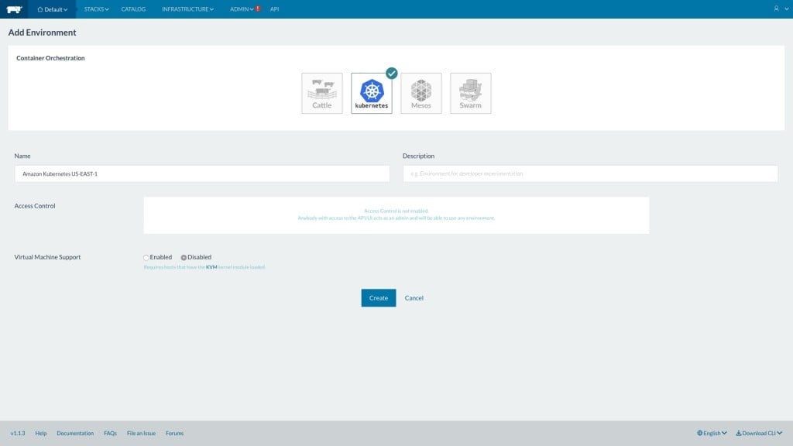Select the Swarm orchestration icon
The width and height of the screenshot is (793, 446).
pyautogui.click(x=470, y=93)
